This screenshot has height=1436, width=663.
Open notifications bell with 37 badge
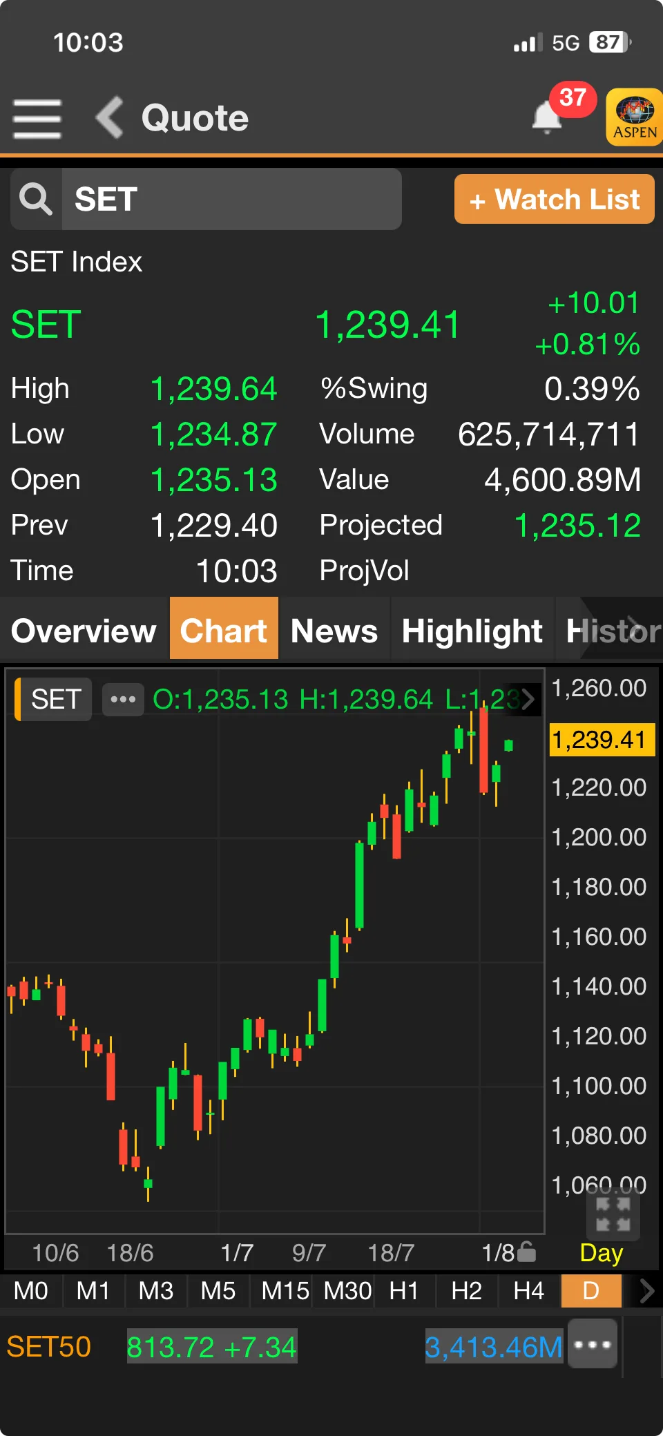548,117
